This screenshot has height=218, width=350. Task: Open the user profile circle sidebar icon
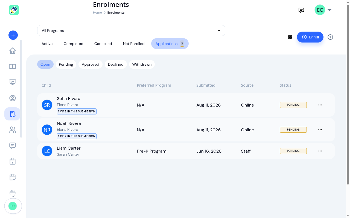tap(13, 98)
